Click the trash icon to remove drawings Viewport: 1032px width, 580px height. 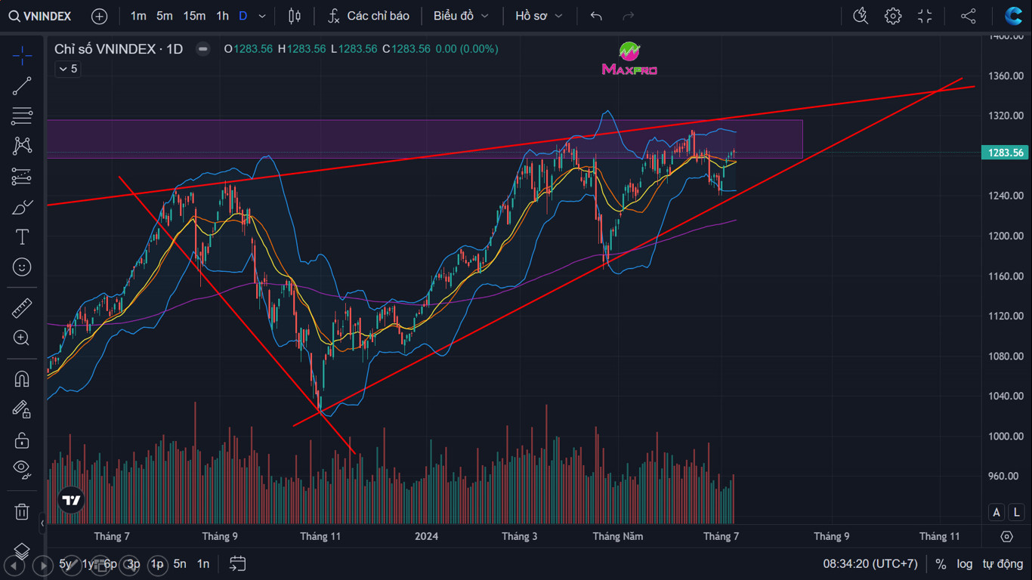(x=22, y=511)
